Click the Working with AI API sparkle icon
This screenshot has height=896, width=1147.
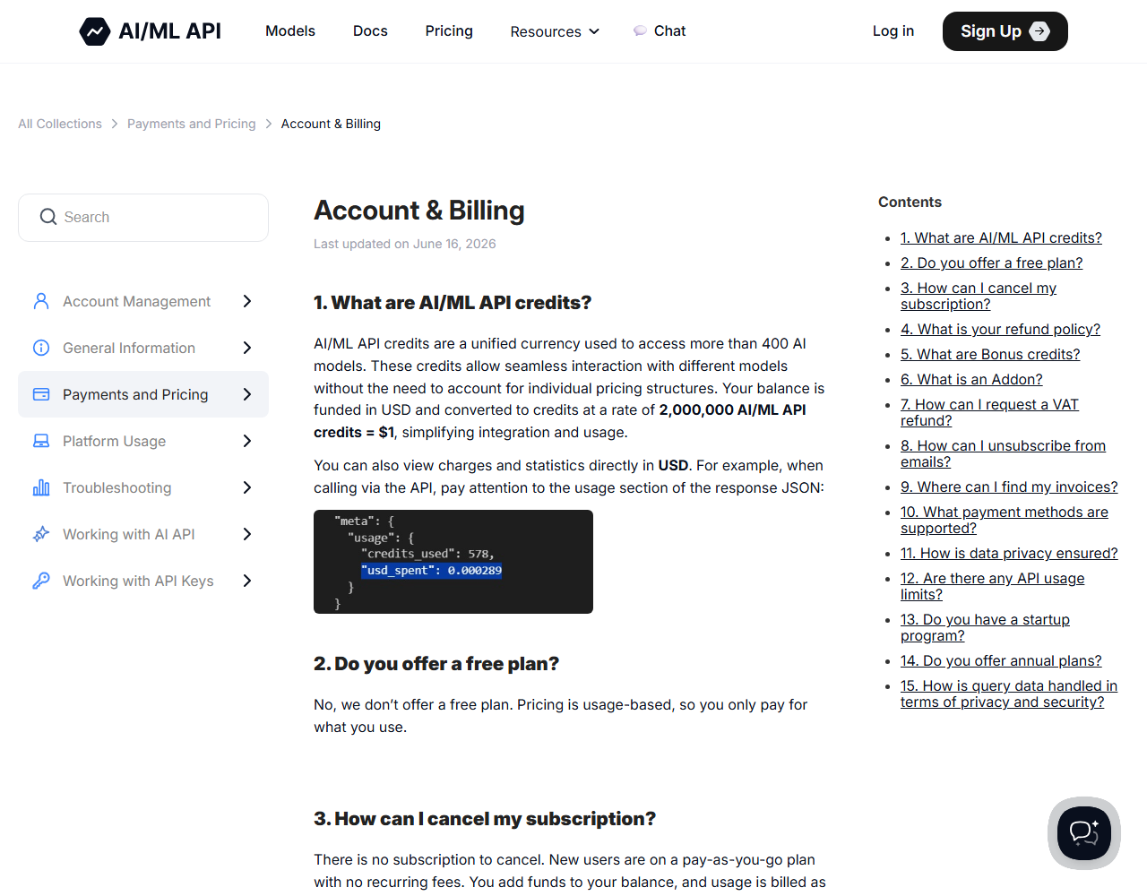[41, 534]
